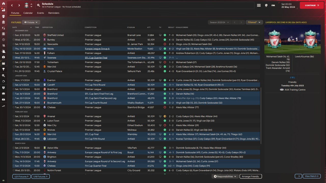Click the fixture list vertical scrollbar

(261, 116)
